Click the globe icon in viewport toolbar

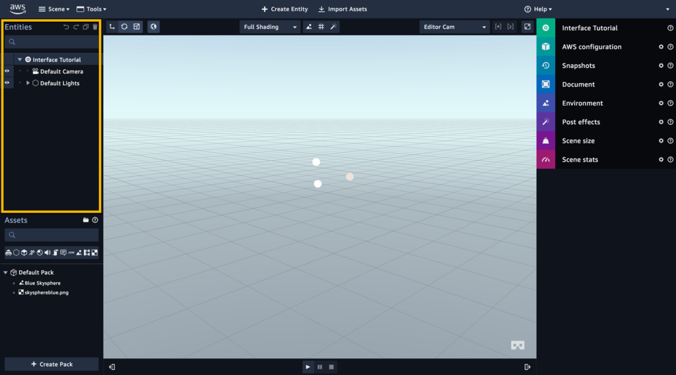click(x=153, y=26)
